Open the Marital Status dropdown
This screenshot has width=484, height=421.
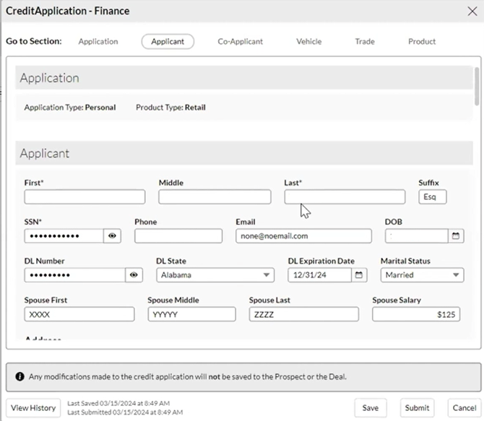click(422, 275)
